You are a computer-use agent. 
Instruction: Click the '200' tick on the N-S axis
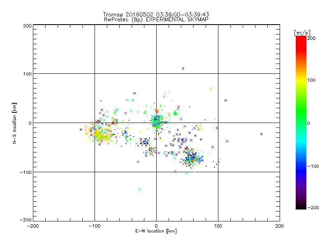click(x=27, y=26)
